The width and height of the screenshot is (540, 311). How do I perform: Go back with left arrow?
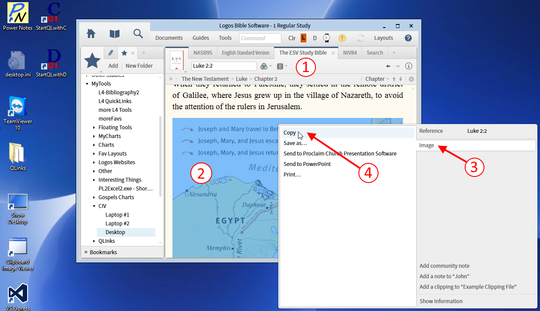point(388,66)
